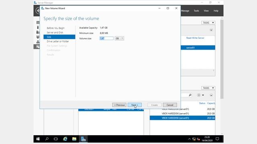The image size is (257, 144).
Task: Select the Size wizard step
Action: (x=59, y=37)
